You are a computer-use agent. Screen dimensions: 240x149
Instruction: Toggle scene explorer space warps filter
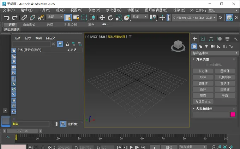click(14, 78)
